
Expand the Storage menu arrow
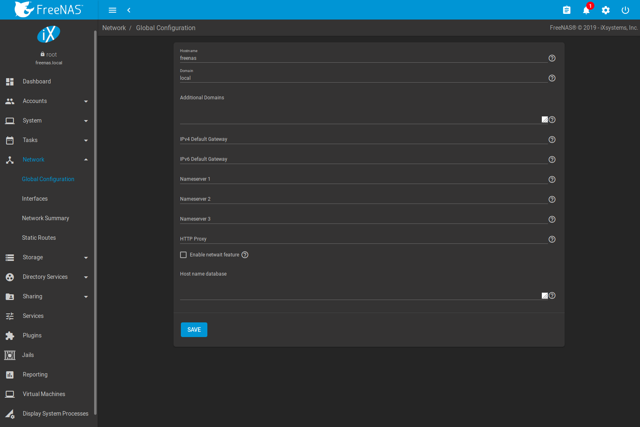point(86,258)
